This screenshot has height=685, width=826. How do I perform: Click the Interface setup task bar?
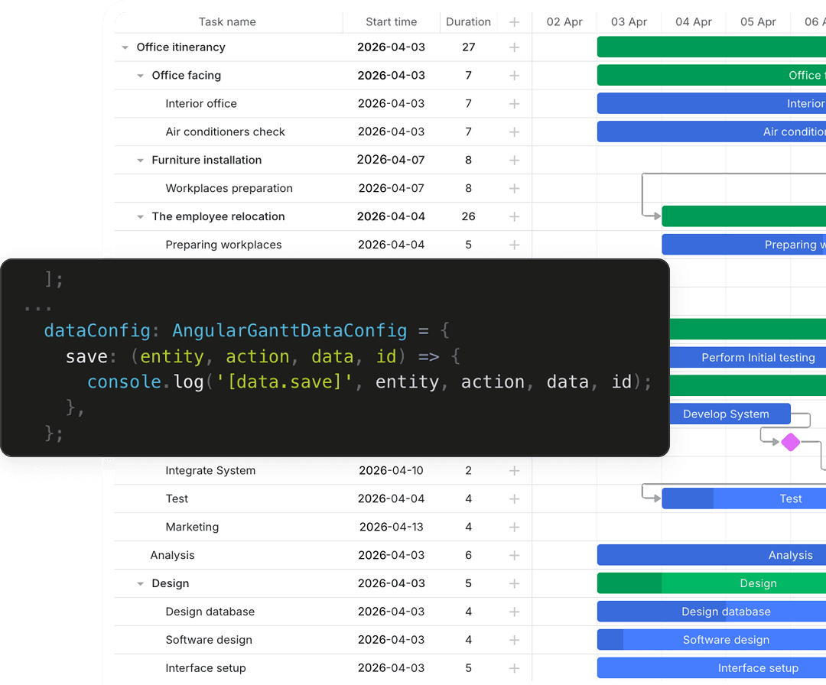(x=711, y=667)
